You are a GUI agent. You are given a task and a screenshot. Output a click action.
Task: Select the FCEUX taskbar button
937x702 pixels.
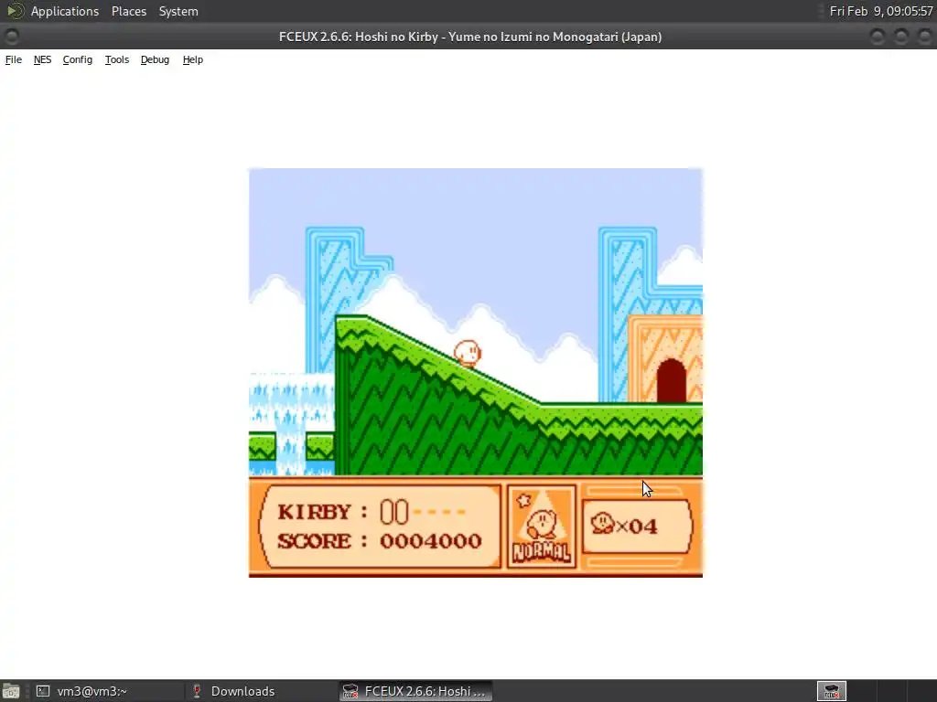[x=416, y=691]
